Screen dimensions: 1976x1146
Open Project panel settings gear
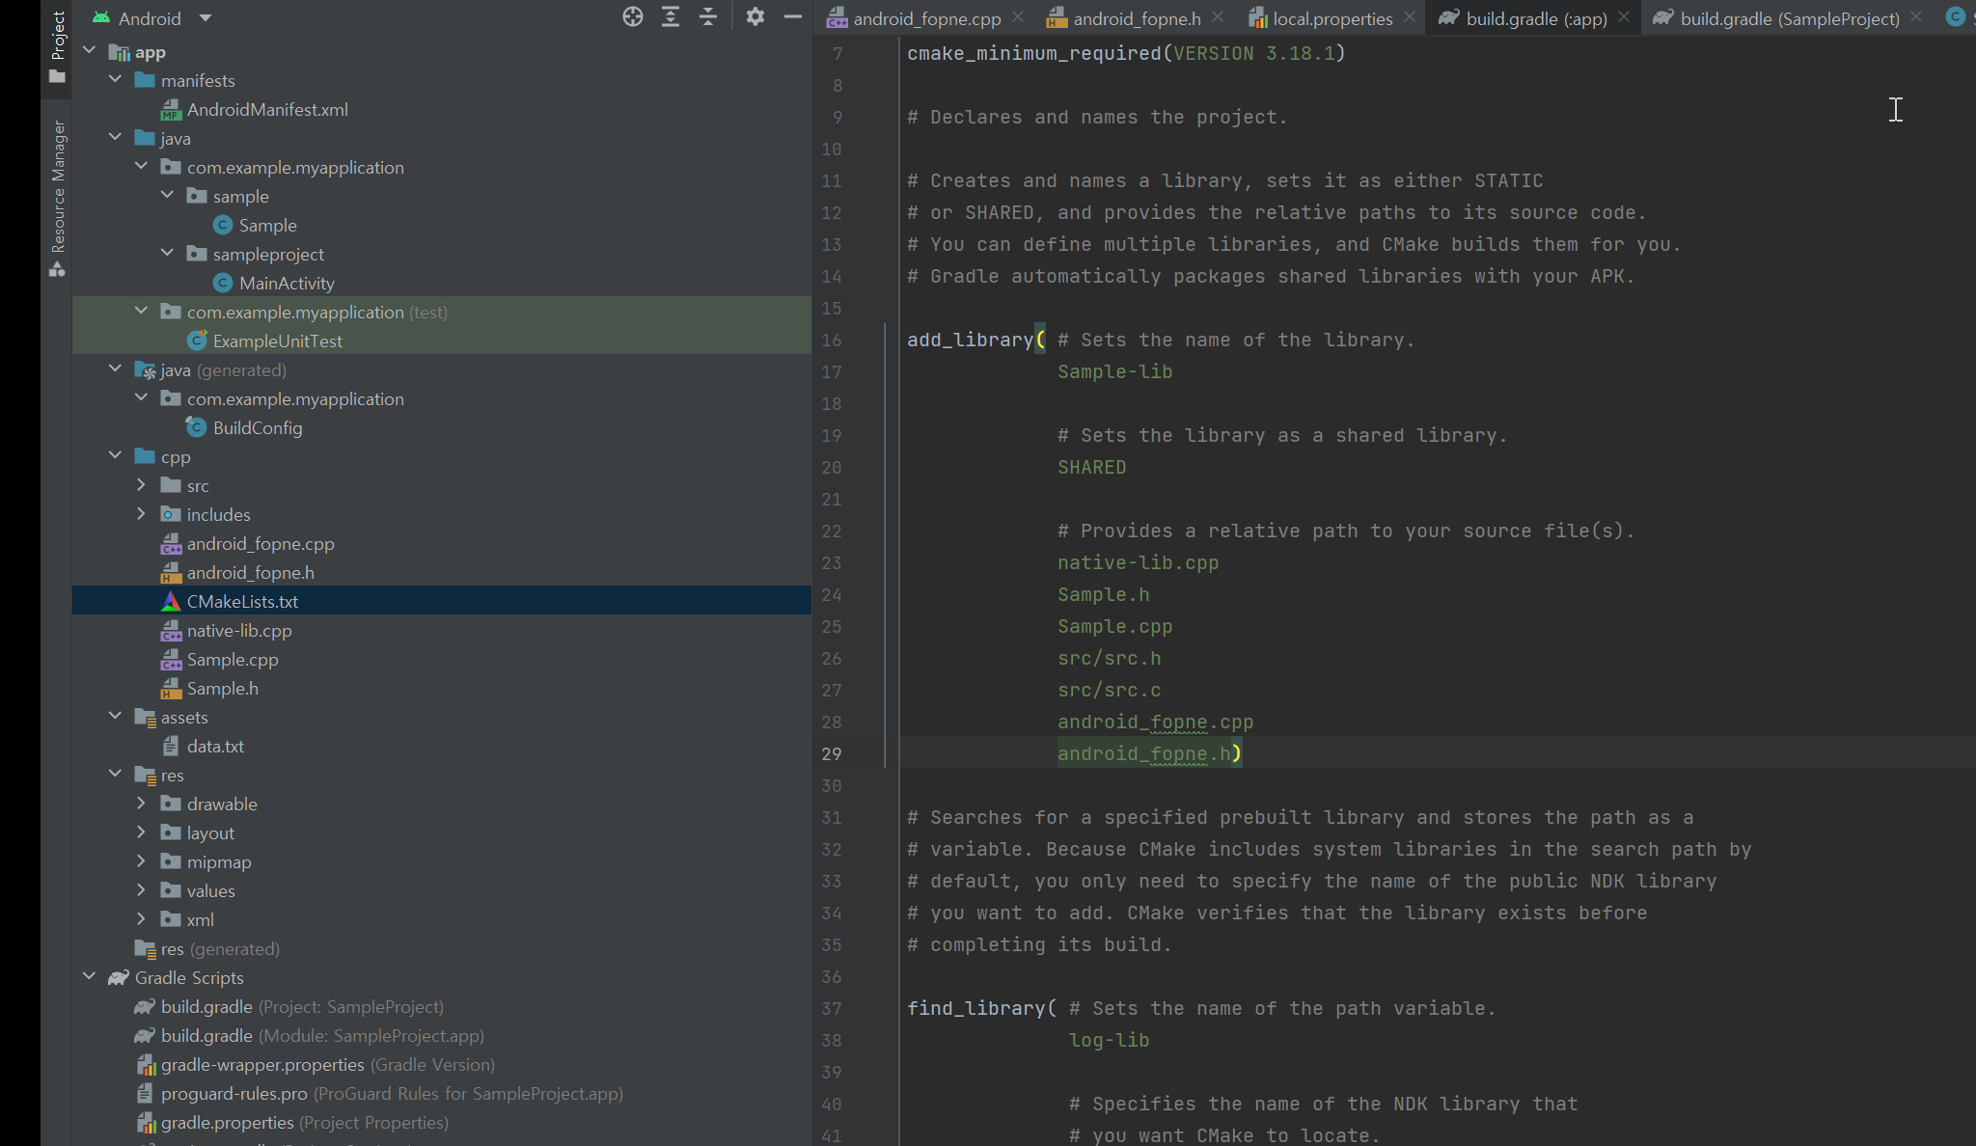point(755,16)
